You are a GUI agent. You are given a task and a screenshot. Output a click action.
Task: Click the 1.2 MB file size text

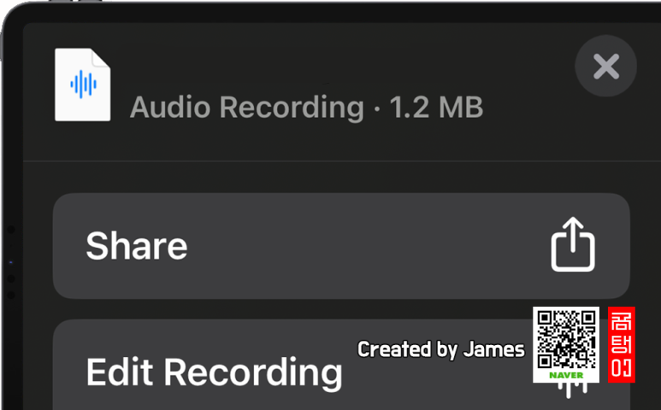(x=436, y=108)
